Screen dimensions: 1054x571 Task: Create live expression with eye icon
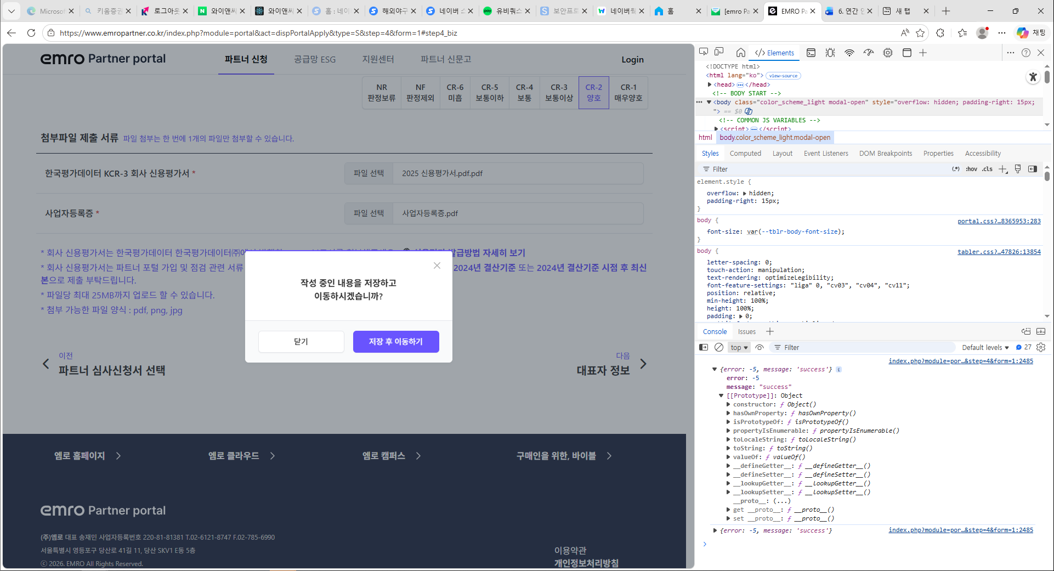760,347
